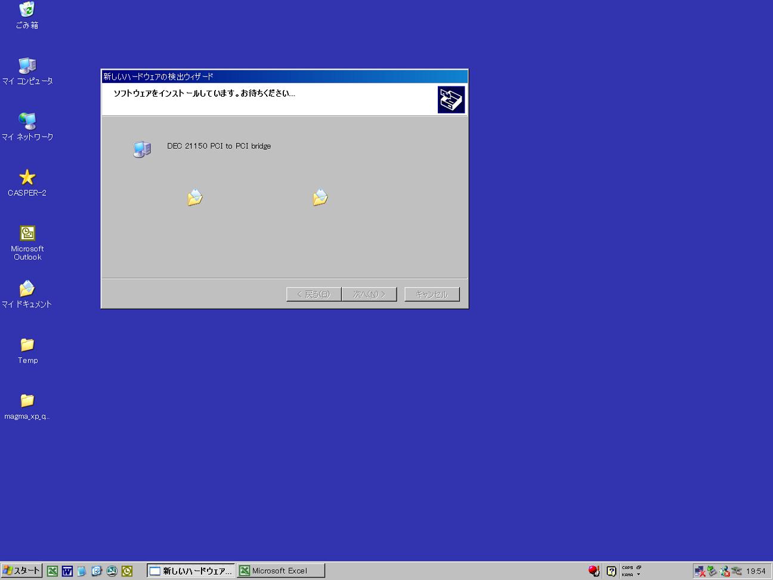Click the red ball IME icon in the taskbar

(x=593, y=571)
